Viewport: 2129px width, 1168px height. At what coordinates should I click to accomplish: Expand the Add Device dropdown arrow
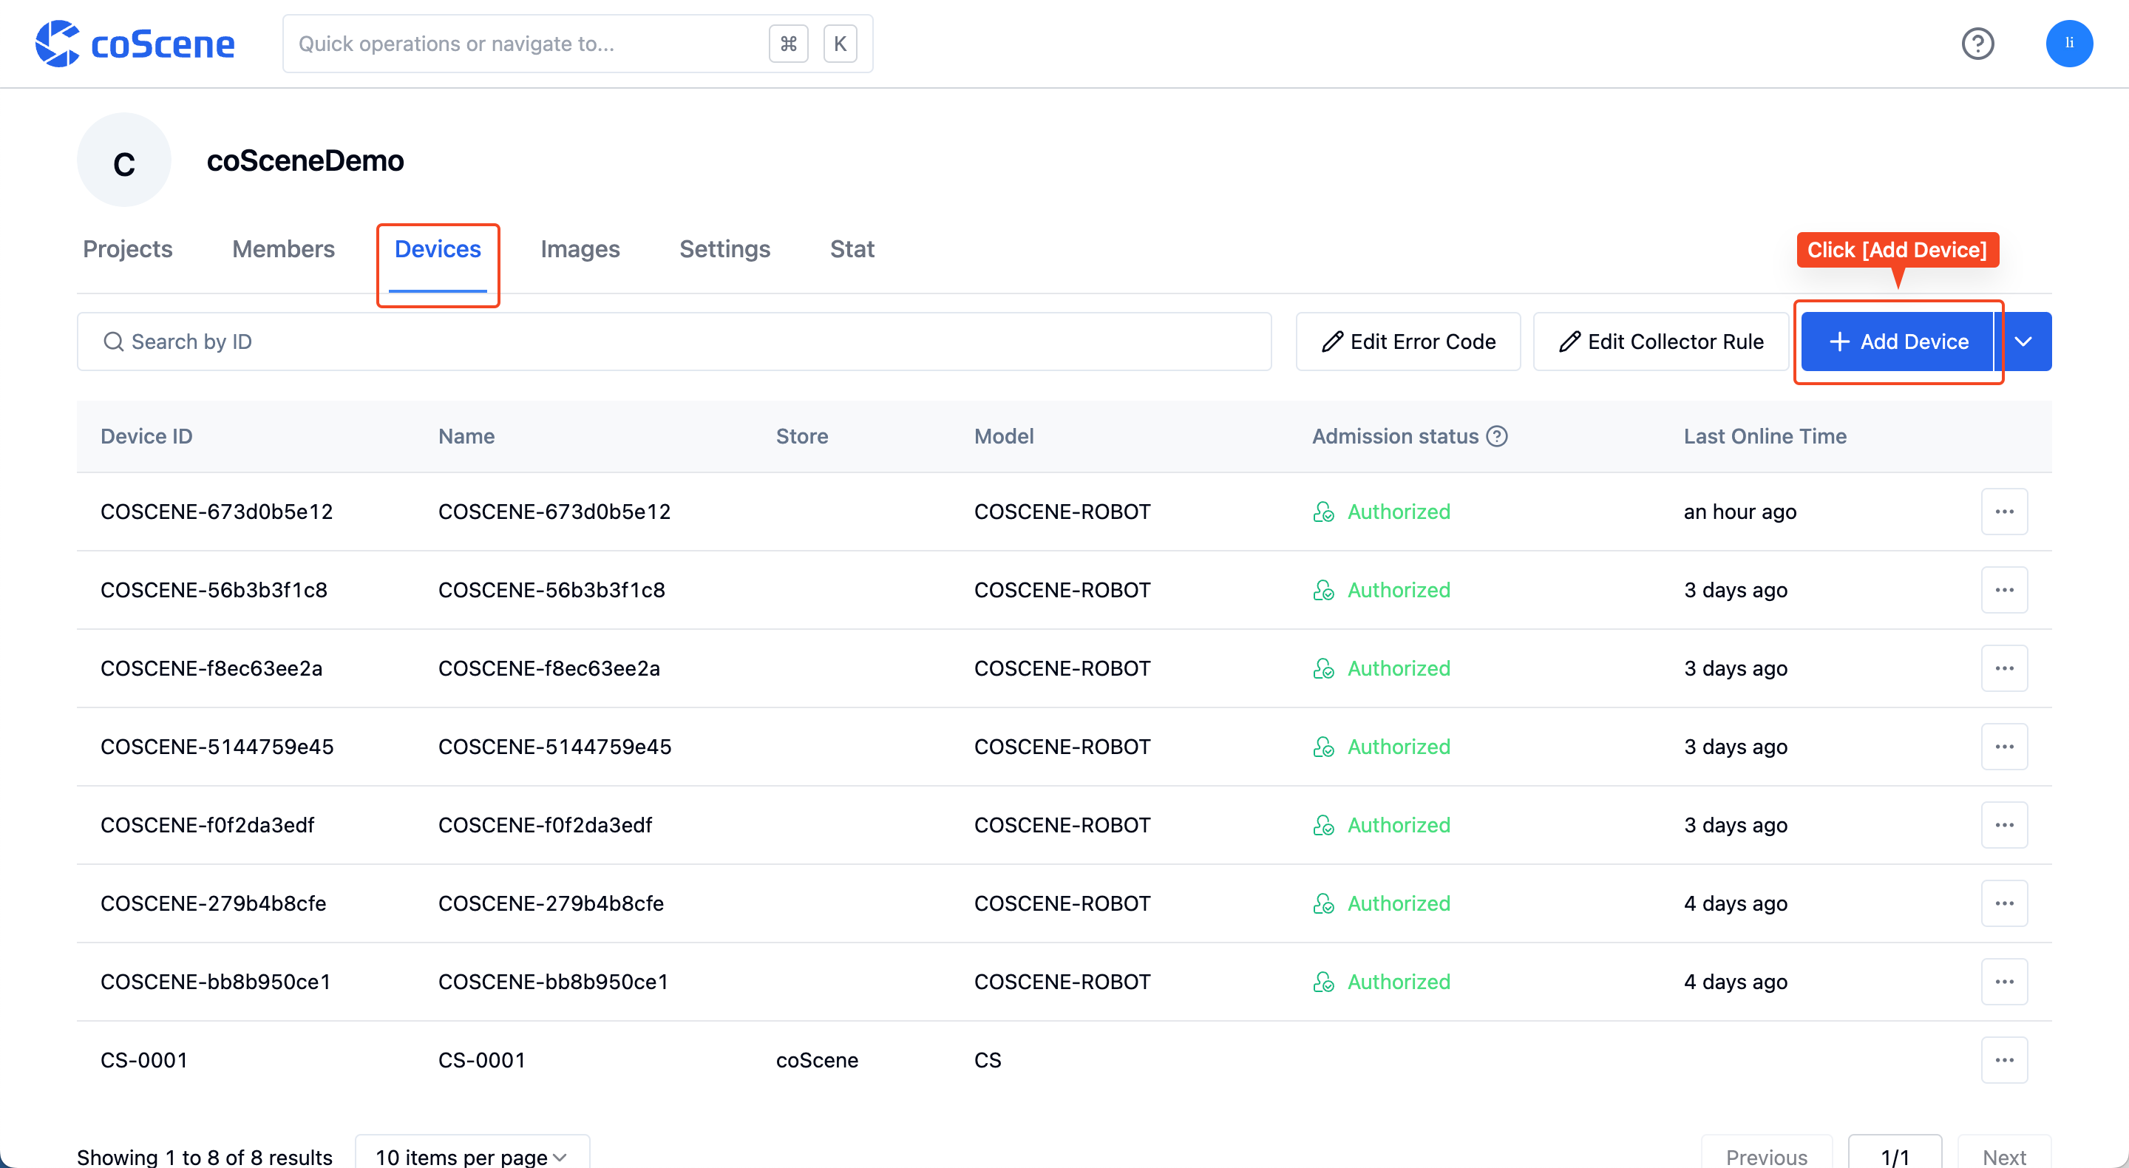(x=2023, y=342)
